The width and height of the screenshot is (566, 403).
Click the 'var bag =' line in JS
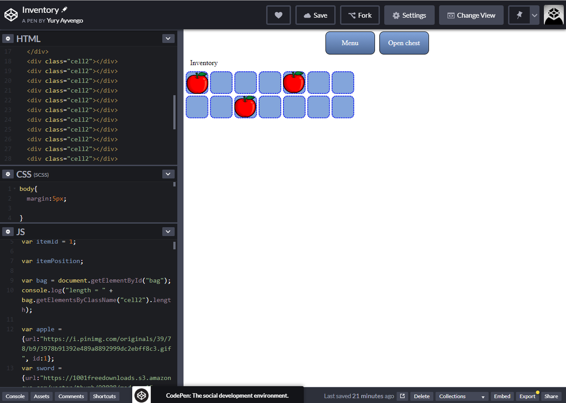tap(96, 280)
